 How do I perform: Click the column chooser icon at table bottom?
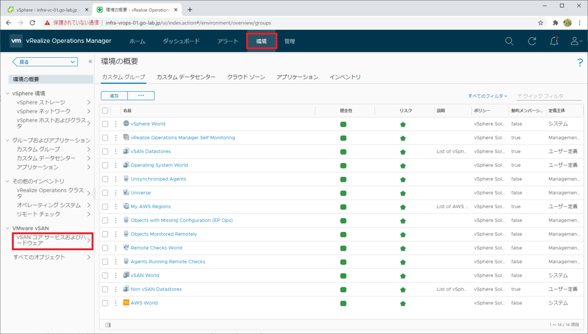click(x=108, y=325)
